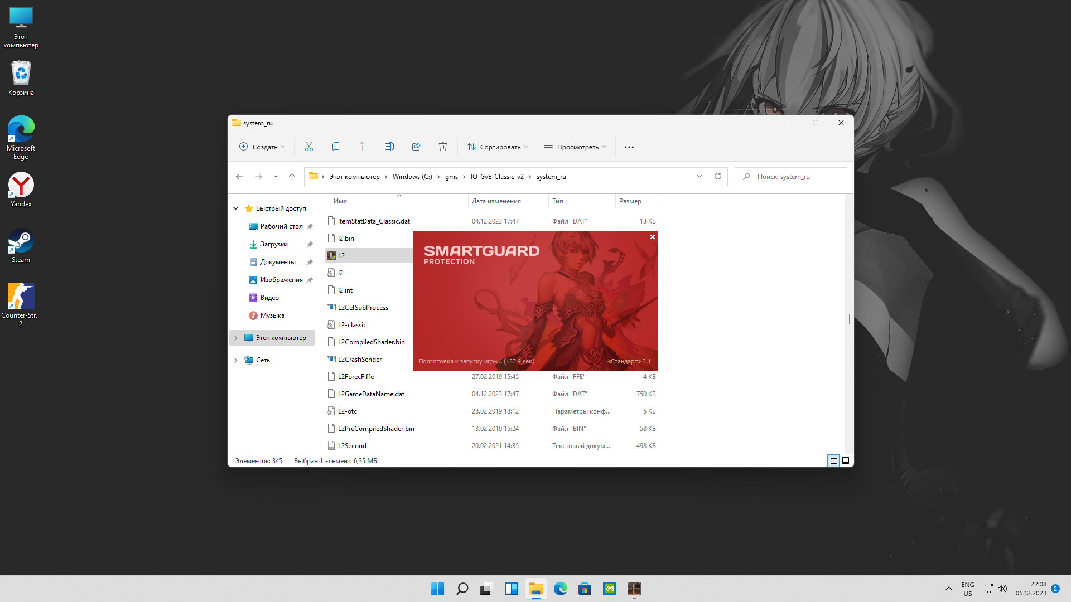Open the Просмотреть view dropdown
1071x602 pixels.
tap(575, 147)
